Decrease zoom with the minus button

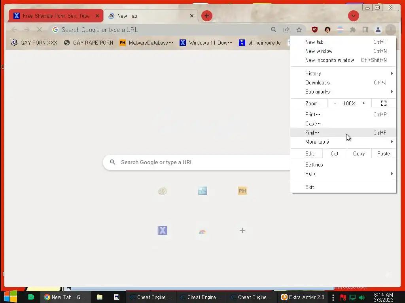(335, 103)
